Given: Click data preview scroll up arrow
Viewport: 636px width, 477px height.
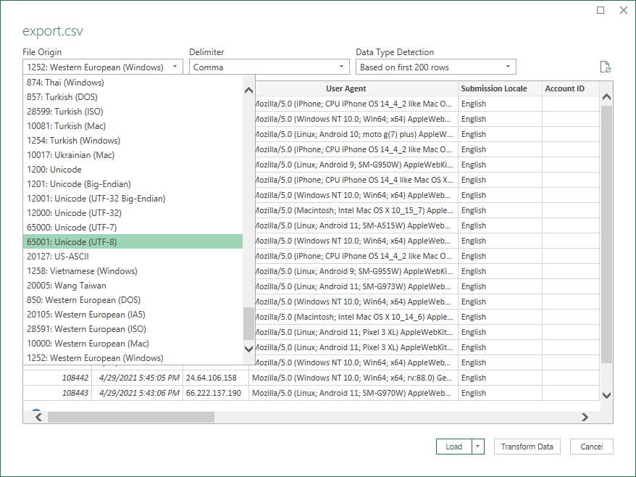Looking at the screenshot, I should tap(606, 97).
